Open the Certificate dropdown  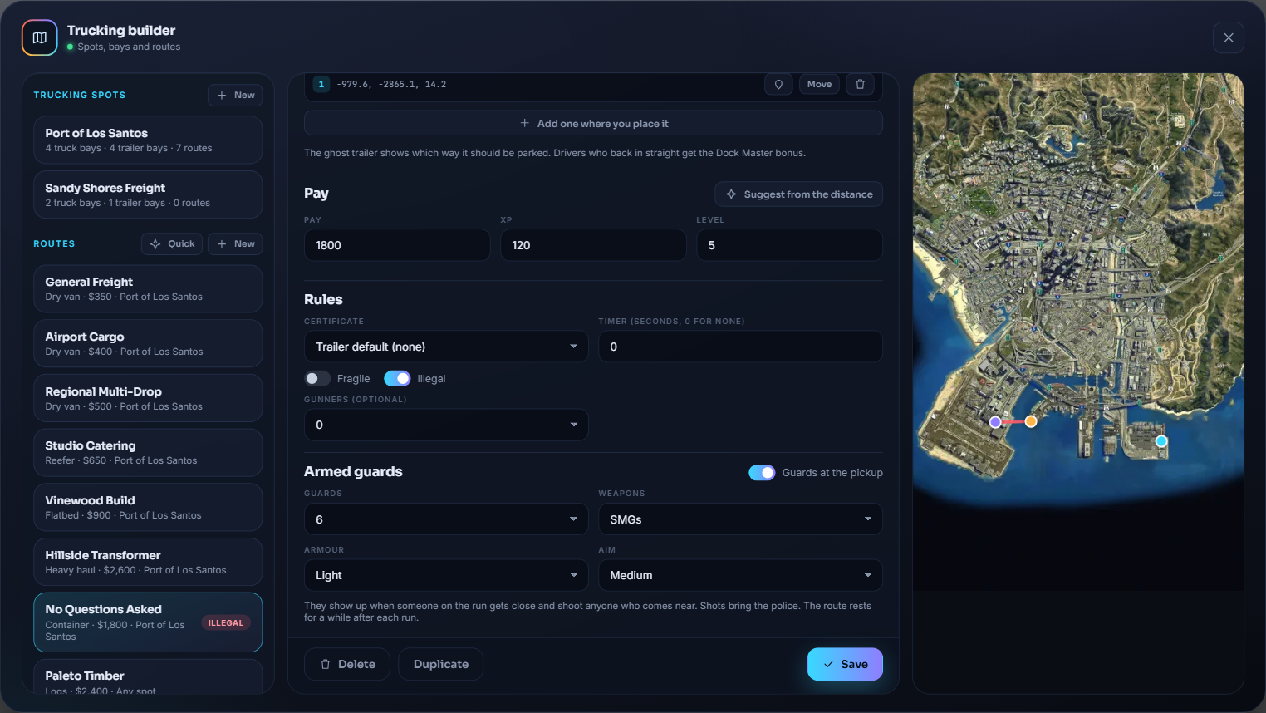pos(446,347)
